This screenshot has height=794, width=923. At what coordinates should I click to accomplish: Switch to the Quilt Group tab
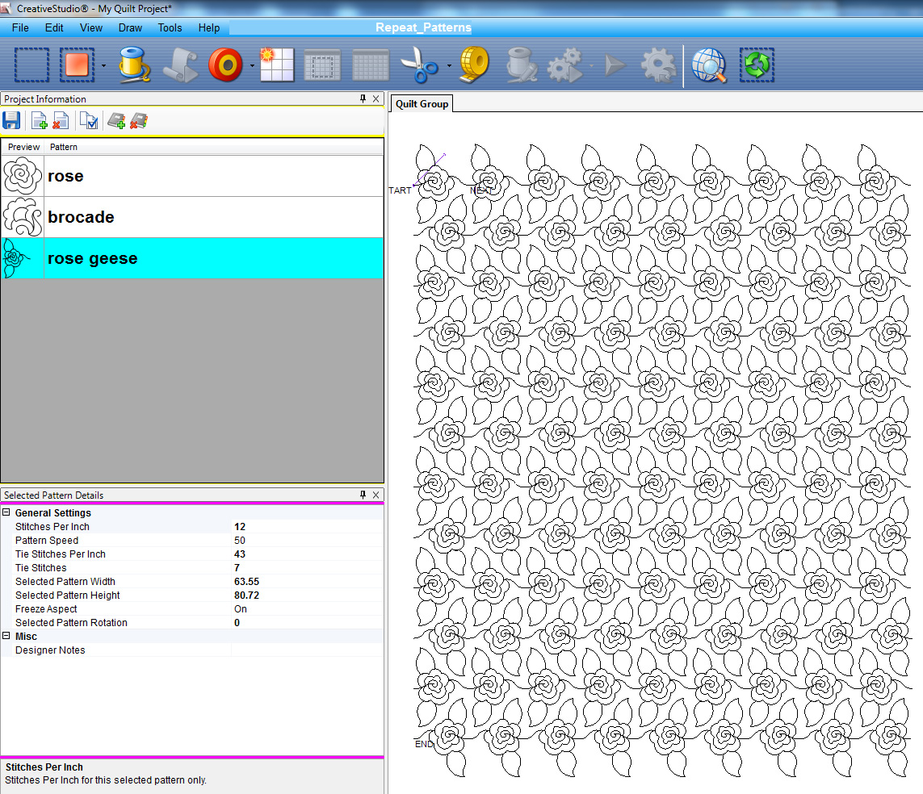tap(421, 103)
